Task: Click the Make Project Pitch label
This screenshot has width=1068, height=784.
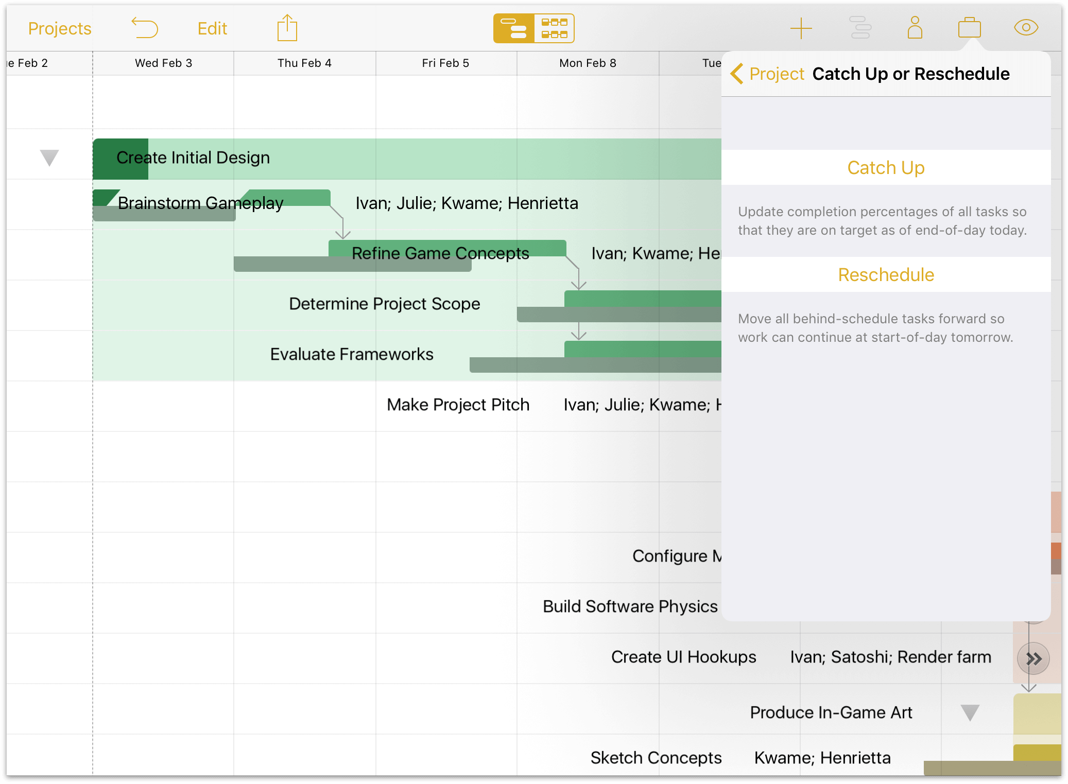Action: 458,405
